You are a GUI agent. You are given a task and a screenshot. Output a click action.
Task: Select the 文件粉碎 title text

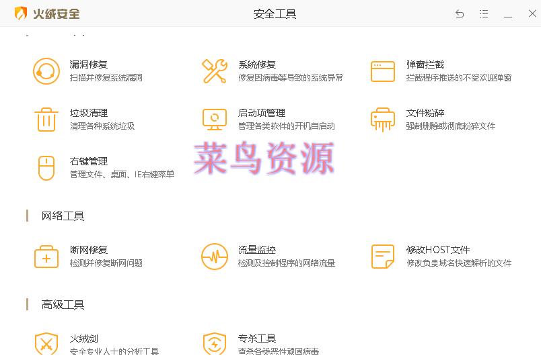[425, 113]
